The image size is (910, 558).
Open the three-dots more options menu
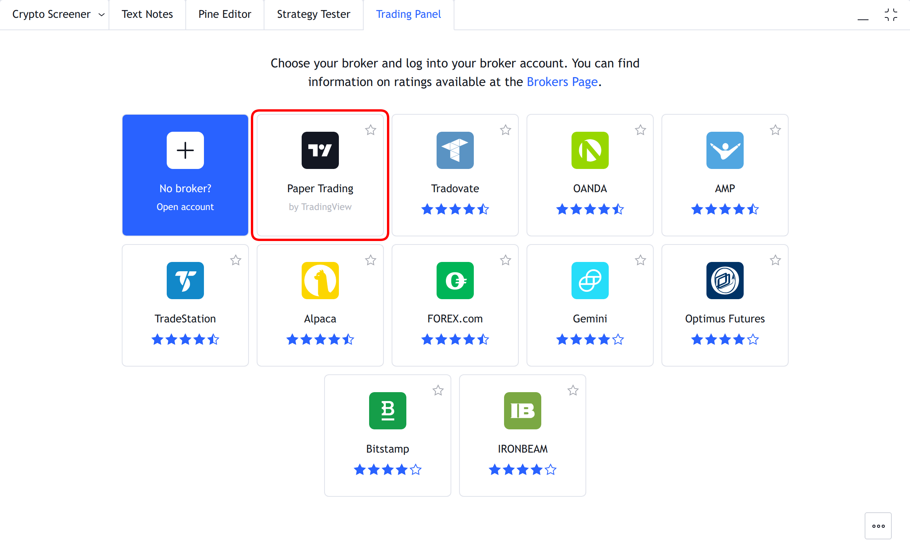pos(878,526)
